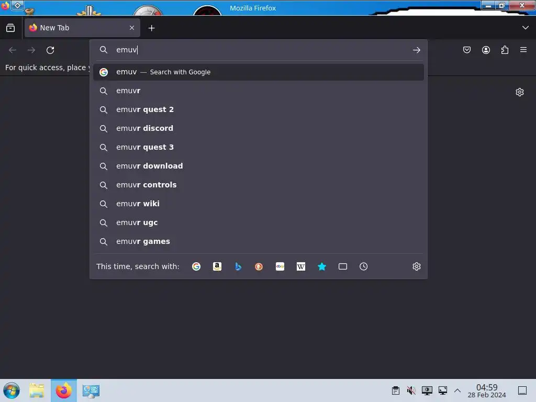Search this time with eBay
The width and height of the screenshot is (536, 402).
[x=280, y=266]
